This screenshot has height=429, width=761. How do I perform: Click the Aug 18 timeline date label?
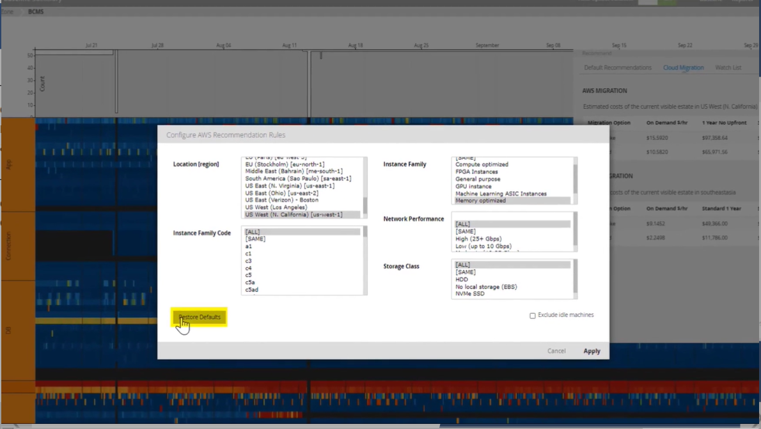(x=356, y=45)
